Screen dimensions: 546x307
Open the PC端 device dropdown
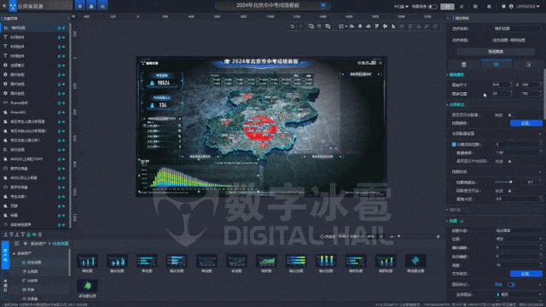point(401,7)
